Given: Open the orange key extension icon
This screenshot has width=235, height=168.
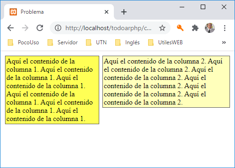Looking at the screenshot, I should (180, 28).
